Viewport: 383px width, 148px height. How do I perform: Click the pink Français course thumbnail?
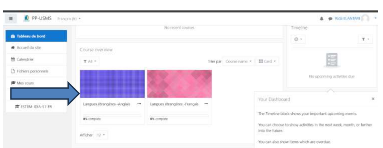pyautogui.click(x=180, y=84)
